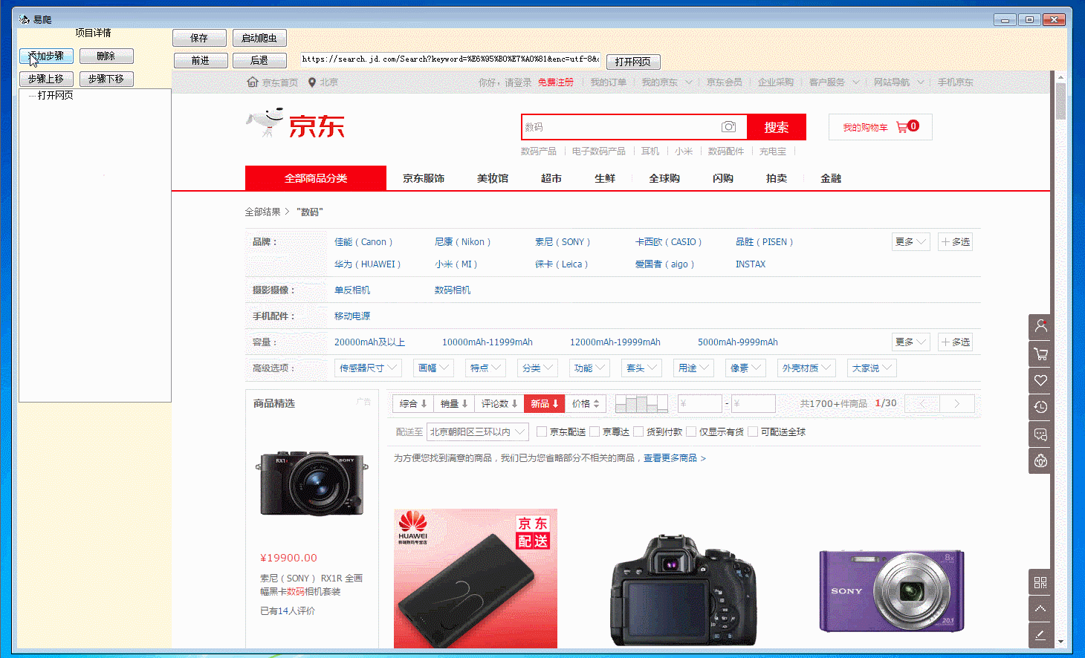Open the 用途 dropdown
Viewport: 1085px width, 658px height.
[694, 368]
